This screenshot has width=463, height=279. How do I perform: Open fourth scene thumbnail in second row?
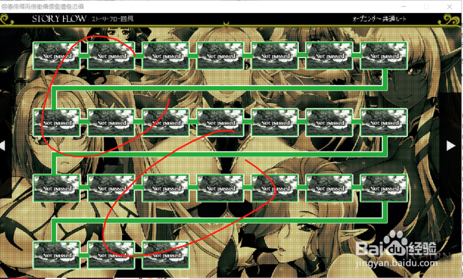[220, 122]
